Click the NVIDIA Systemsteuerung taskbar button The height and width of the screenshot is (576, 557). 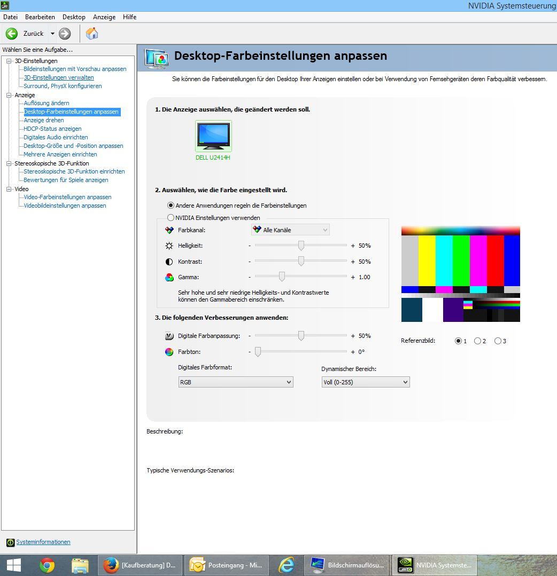click(x=435, y=565)
